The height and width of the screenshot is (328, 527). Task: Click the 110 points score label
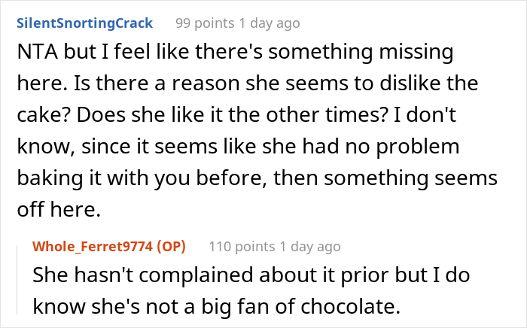point(242,247)
